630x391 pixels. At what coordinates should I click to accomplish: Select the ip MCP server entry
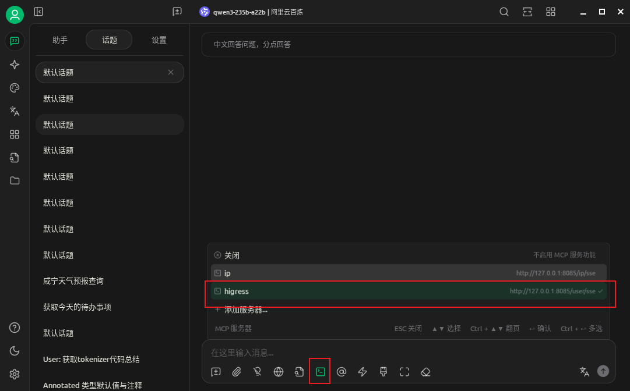(x=408, y=273)
